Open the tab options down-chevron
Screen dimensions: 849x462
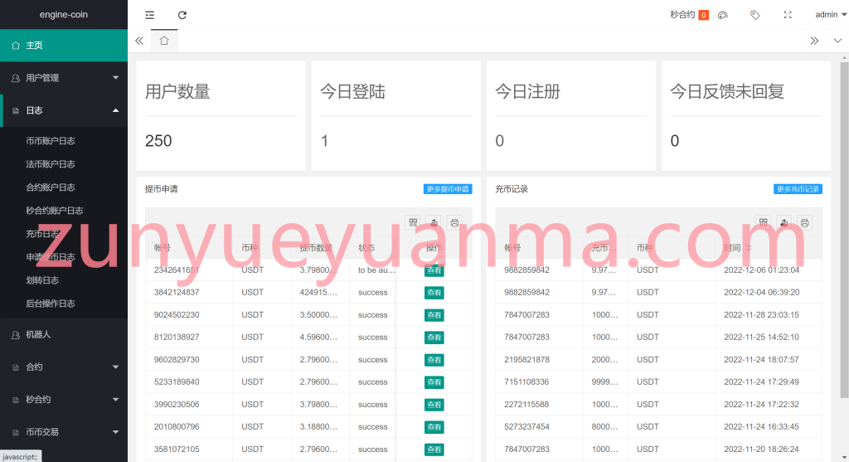pyautogui.click(x=837, y=41)
